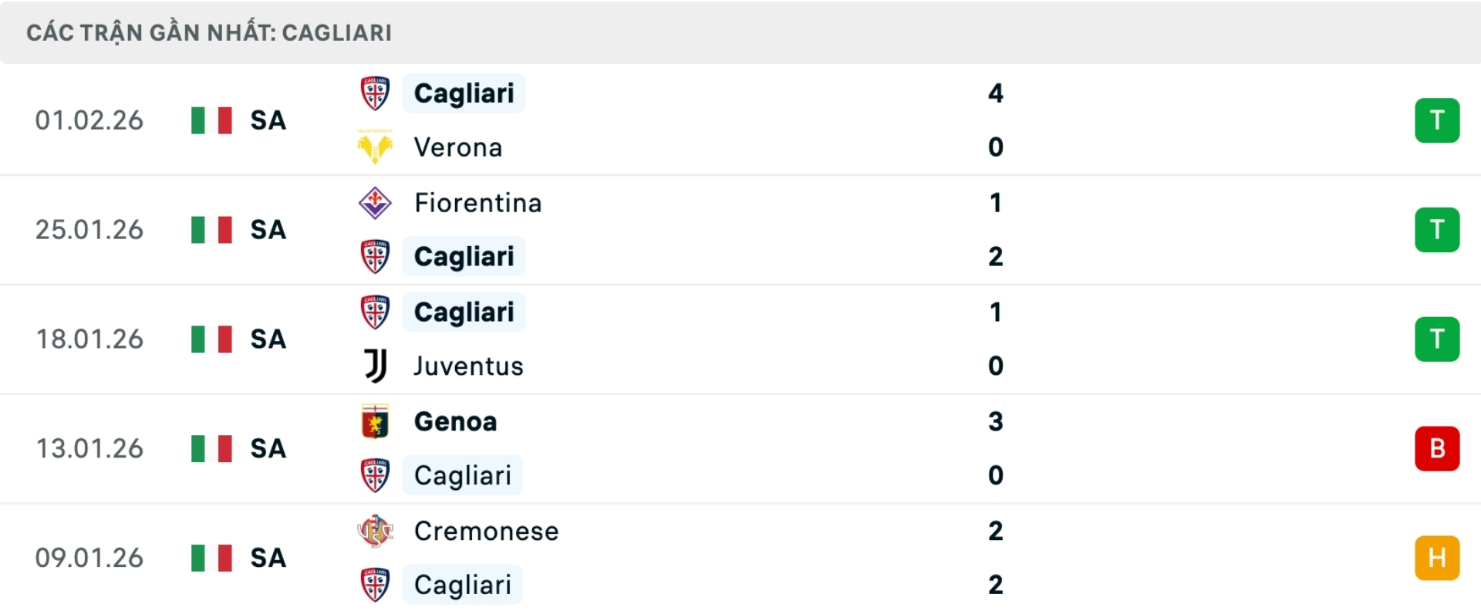Click the header CÁC TRẬN GẦN NHẤT: CAGLIARI
This screenshot has height=611, width=1481.
click(210, 32)
